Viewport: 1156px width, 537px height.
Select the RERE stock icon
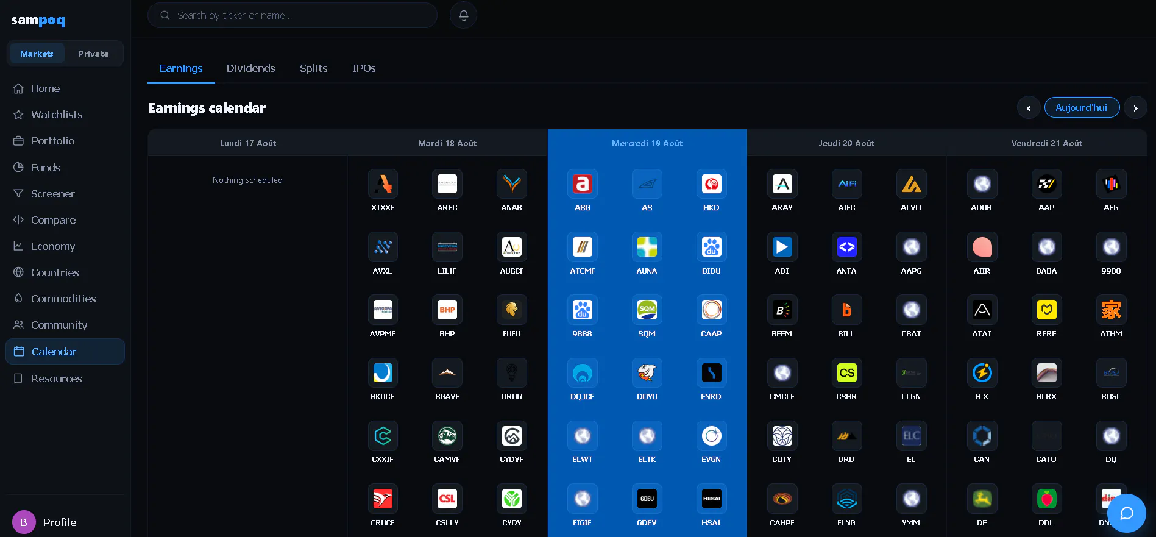pos(1047,310)
